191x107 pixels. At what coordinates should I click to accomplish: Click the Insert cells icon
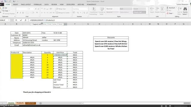[x=152, y=9]
